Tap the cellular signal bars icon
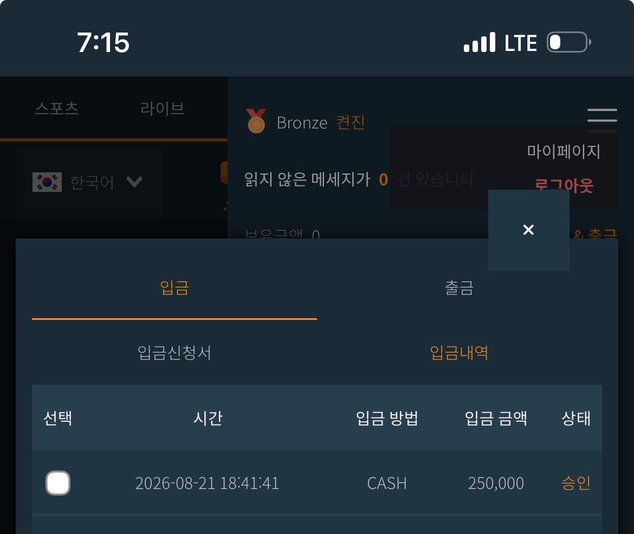This screenshot has width=634, height=534. pos(479,42)
